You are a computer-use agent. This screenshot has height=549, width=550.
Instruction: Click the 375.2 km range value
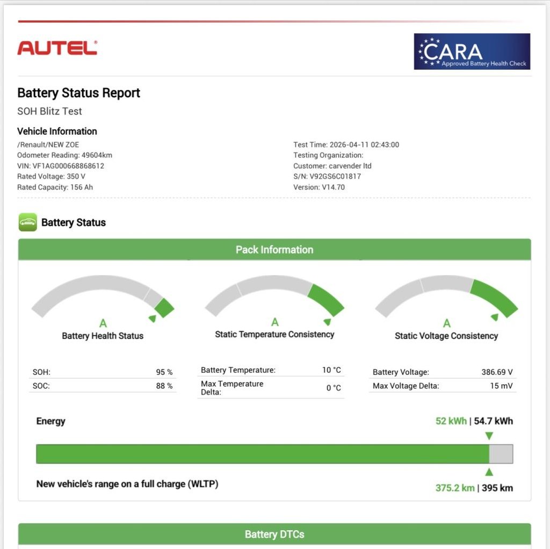click(455, 488)
